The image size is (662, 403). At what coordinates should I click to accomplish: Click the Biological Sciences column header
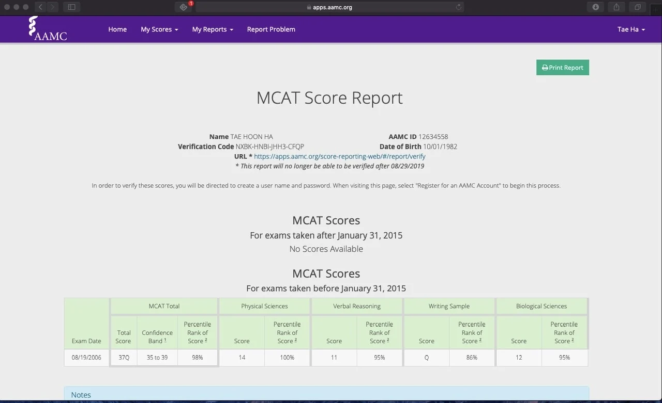[541, 306]
